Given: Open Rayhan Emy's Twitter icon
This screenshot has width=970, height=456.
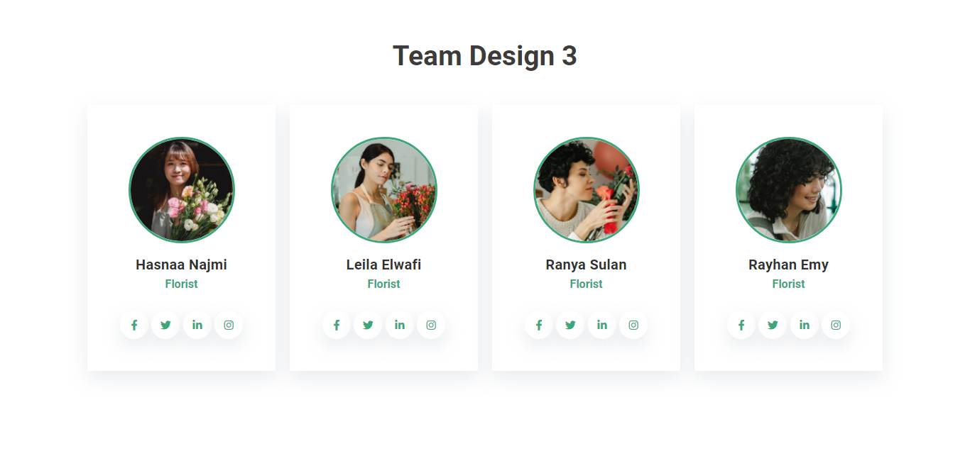Looking at the screenshot, I should coord(773,326).
